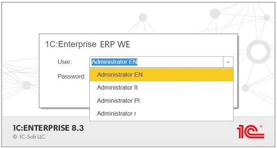Click the gray network node on the left
The height and width of the screenshot is (148, 277).
(27, 85)
